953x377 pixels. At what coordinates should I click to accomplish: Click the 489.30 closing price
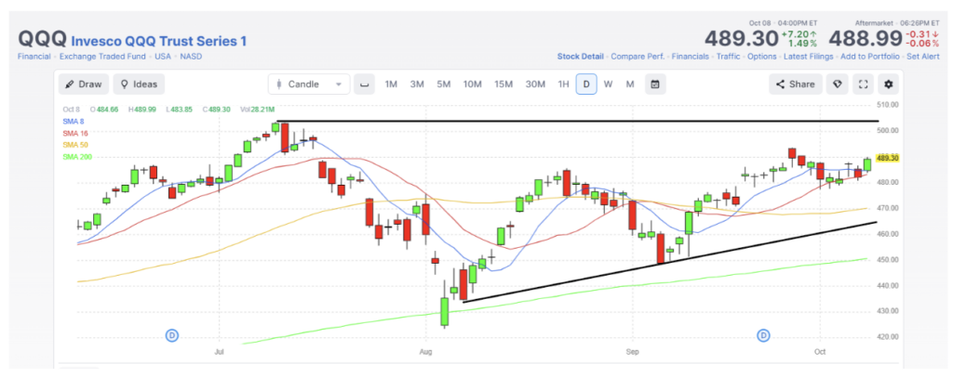(x=742, y=39)
